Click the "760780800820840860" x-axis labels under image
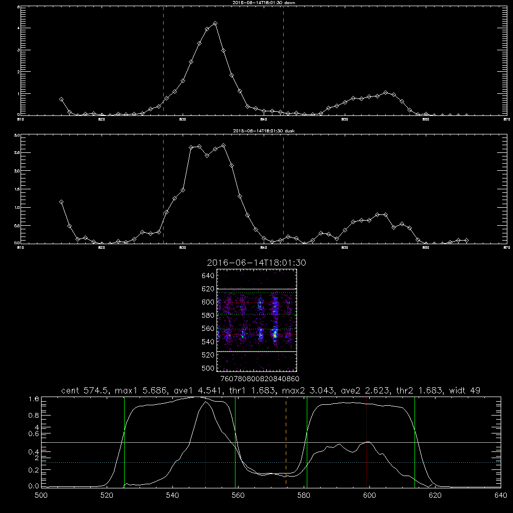 click(260, 379)
